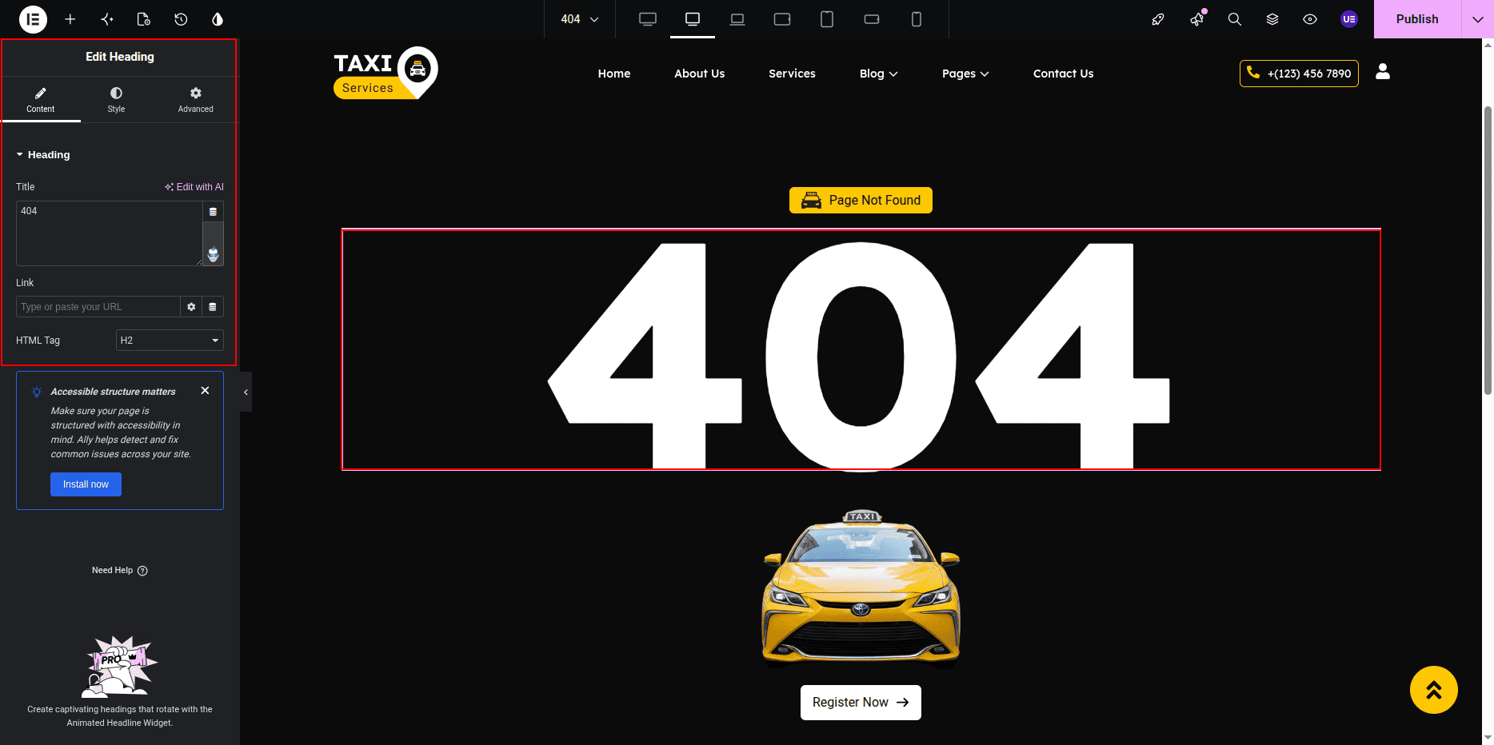Switch to laptop device preview
Viewport: 1494px width, 745px height.
pos(737,19)
